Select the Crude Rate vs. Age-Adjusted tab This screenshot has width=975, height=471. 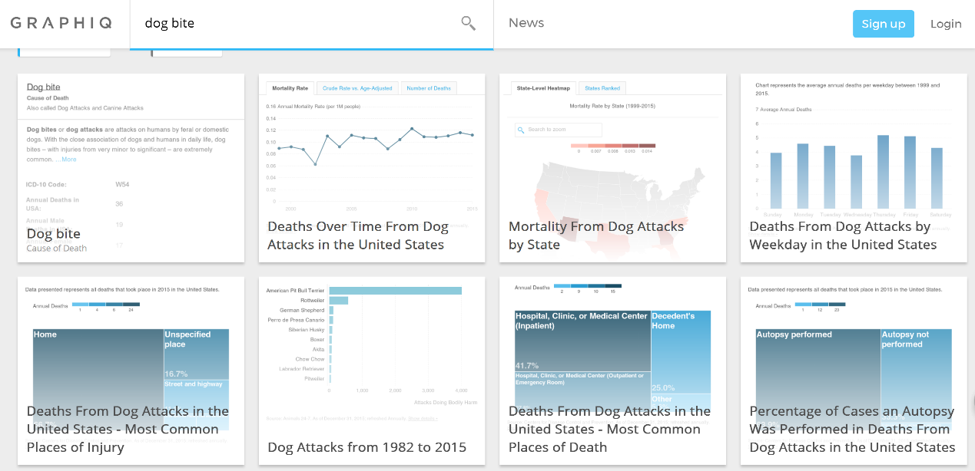[357, 88]
